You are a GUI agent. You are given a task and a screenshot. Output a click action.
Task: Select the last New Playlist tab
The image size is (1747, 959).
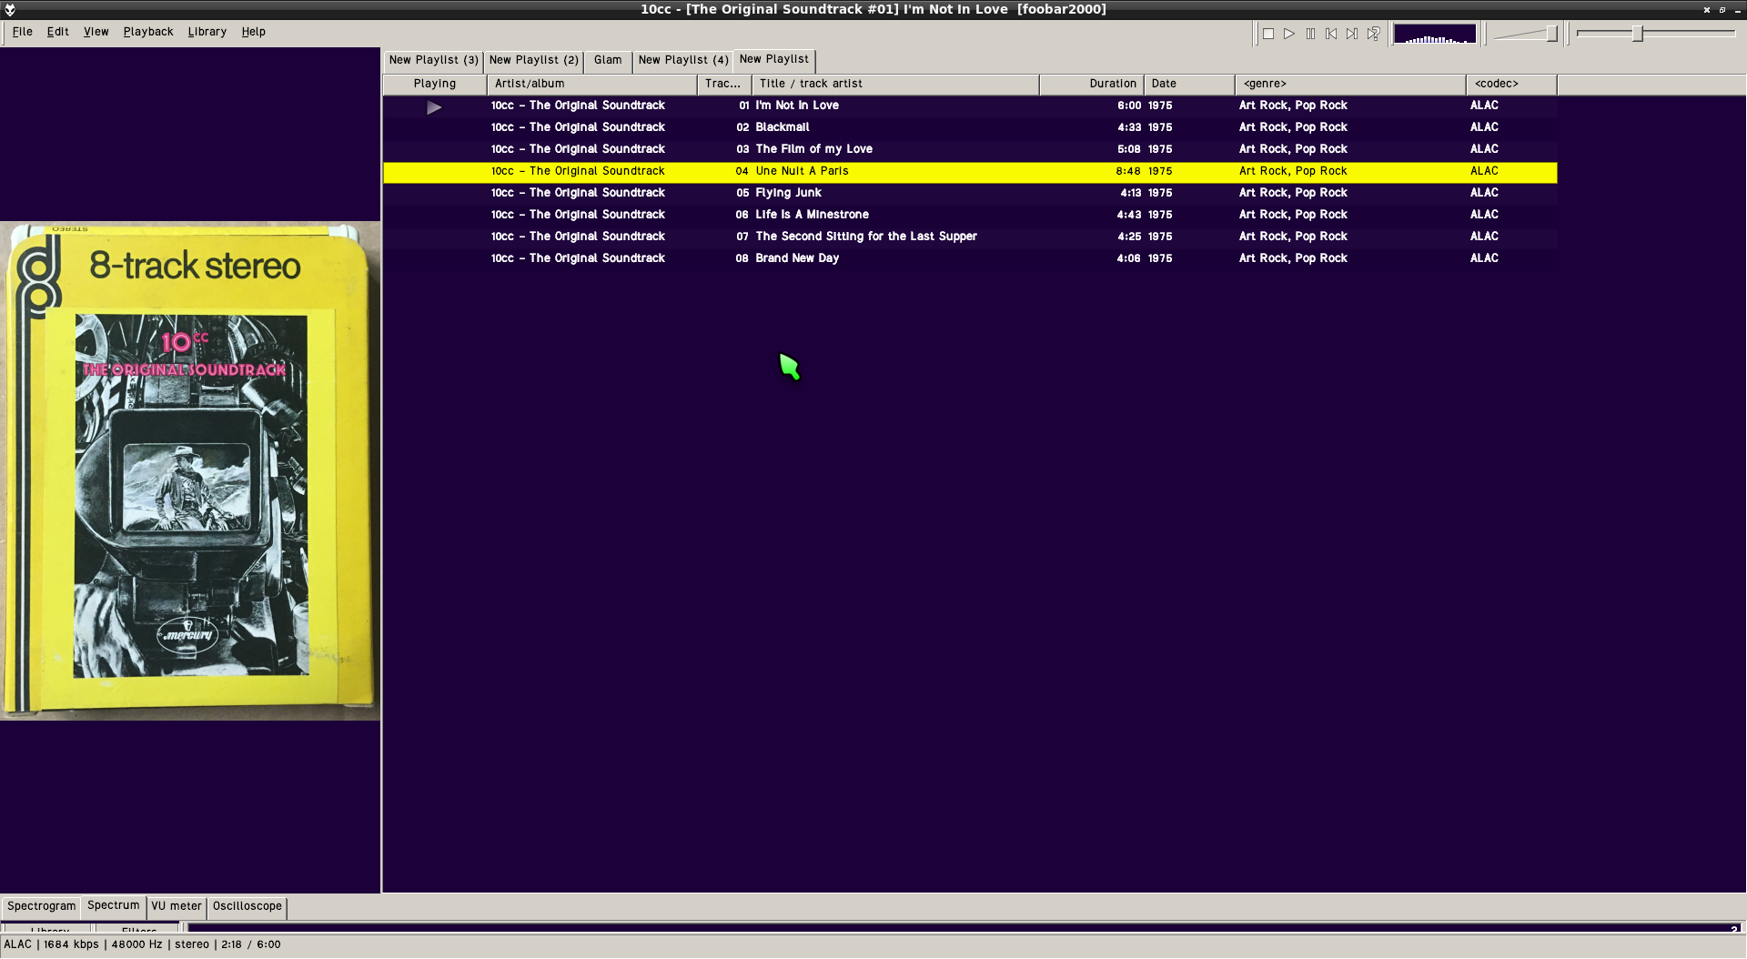774,59
